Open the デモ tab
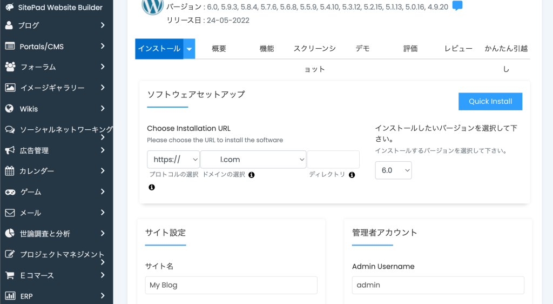 pyautogui.click(x=362, y=49)
